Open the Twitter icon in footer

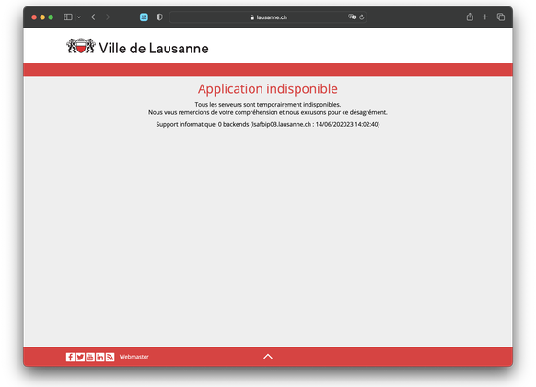(x=80, y=357)
